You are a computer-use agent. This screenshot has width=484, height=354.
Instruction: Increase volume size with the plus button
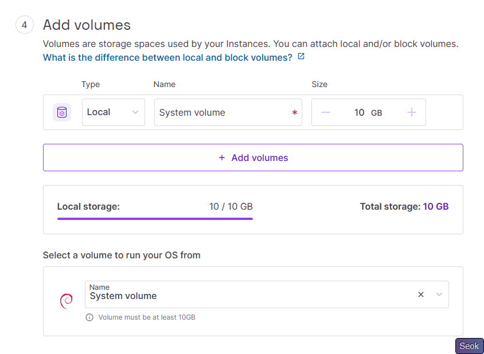click(411, 112)
